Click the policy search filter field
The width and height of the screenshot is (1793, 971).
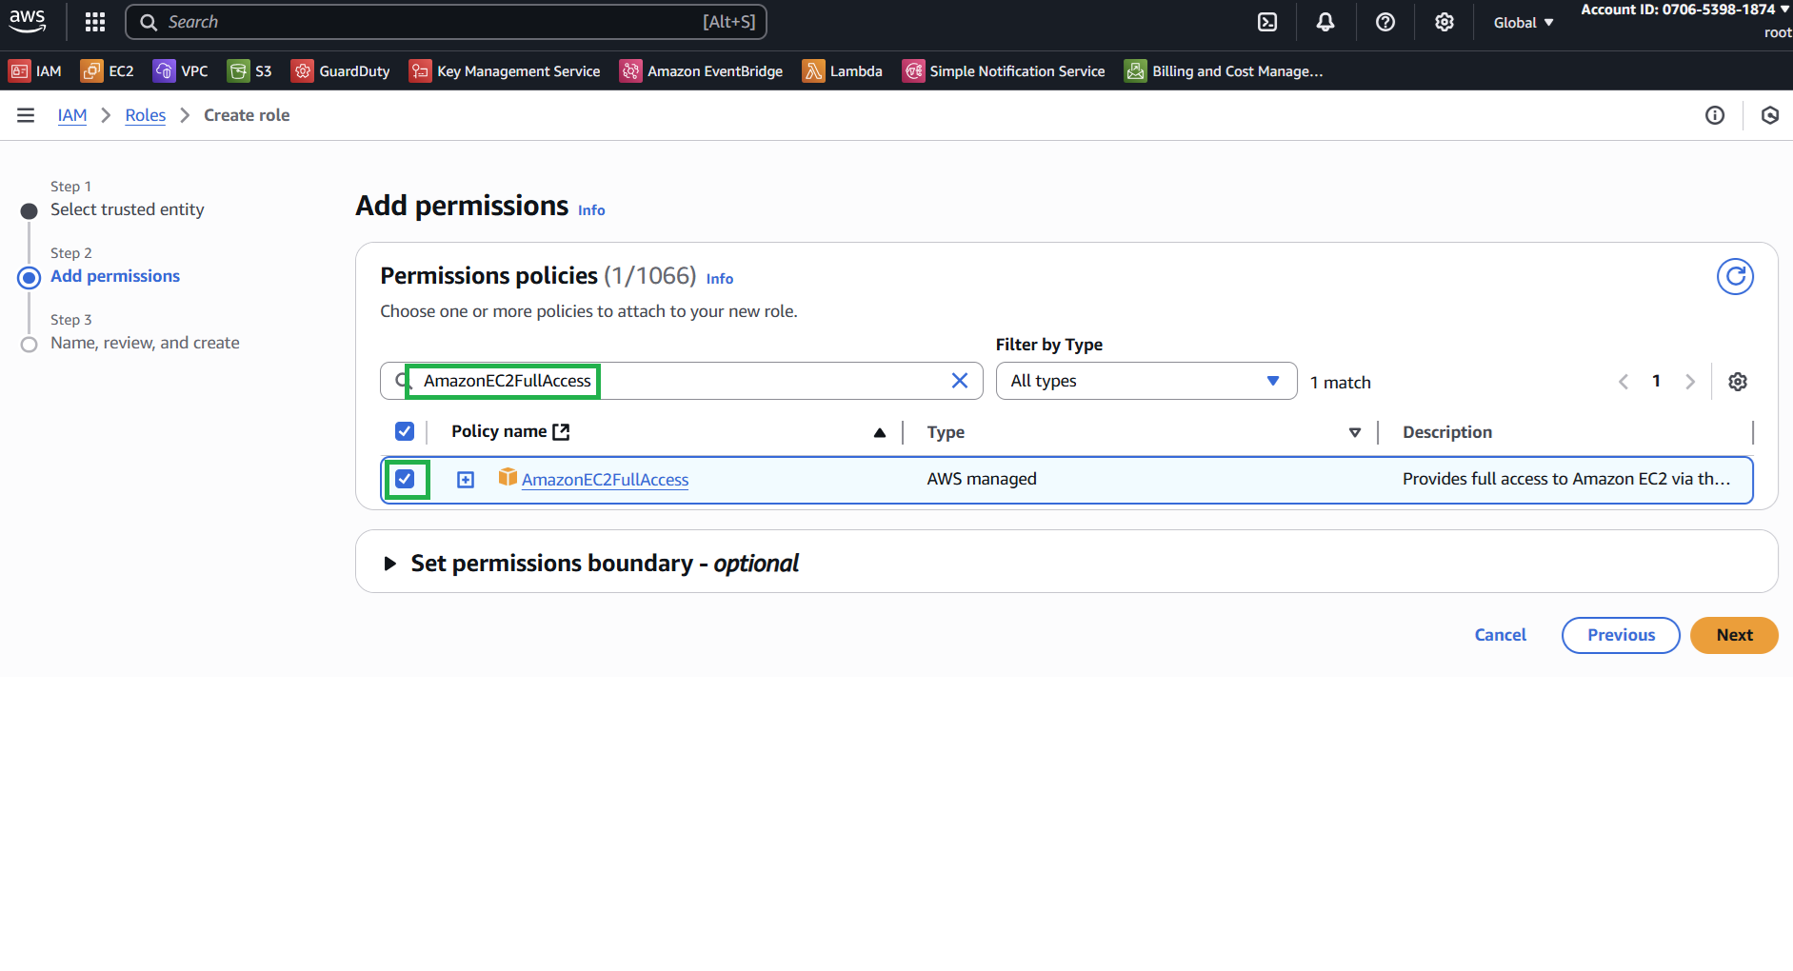click(x=682, y=381)
